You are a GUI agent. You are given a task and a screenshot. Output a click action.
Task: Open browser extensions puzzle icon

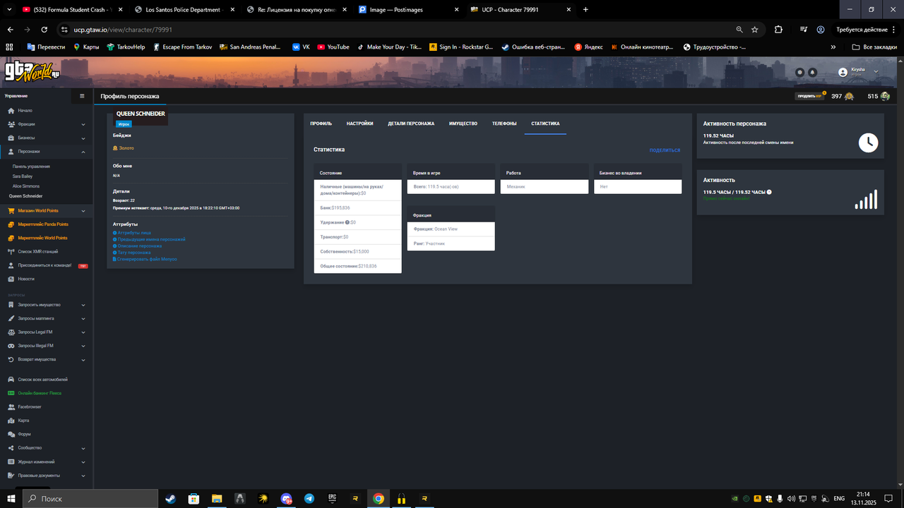[x=778, y=30]
